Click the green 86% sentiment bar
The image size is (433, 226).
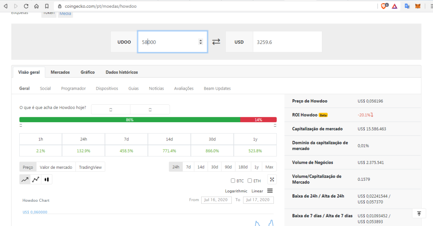(130, 119)
